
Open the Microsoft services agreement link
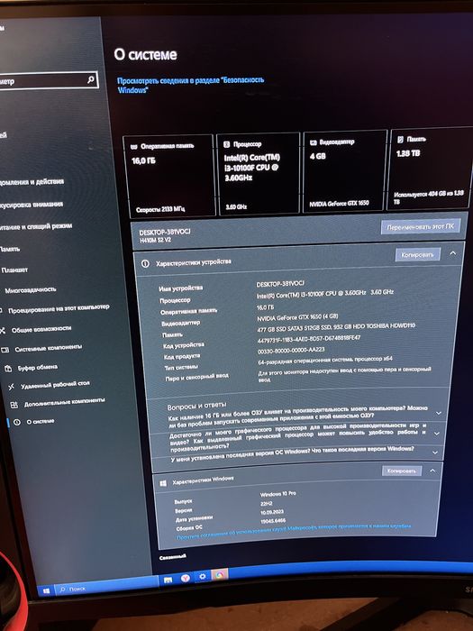coord(294,532)
